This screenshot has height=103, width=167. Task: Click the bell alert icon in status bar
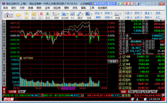pos(137,99)
